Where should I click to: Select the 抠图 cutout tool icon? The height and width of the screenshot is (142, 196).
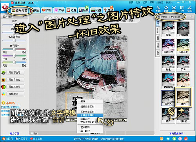point(158,9)
